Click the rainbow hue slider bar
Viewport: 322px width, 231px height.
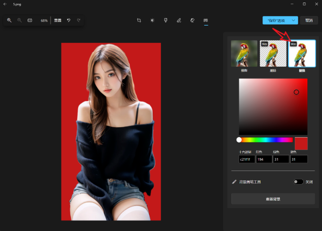266,140
